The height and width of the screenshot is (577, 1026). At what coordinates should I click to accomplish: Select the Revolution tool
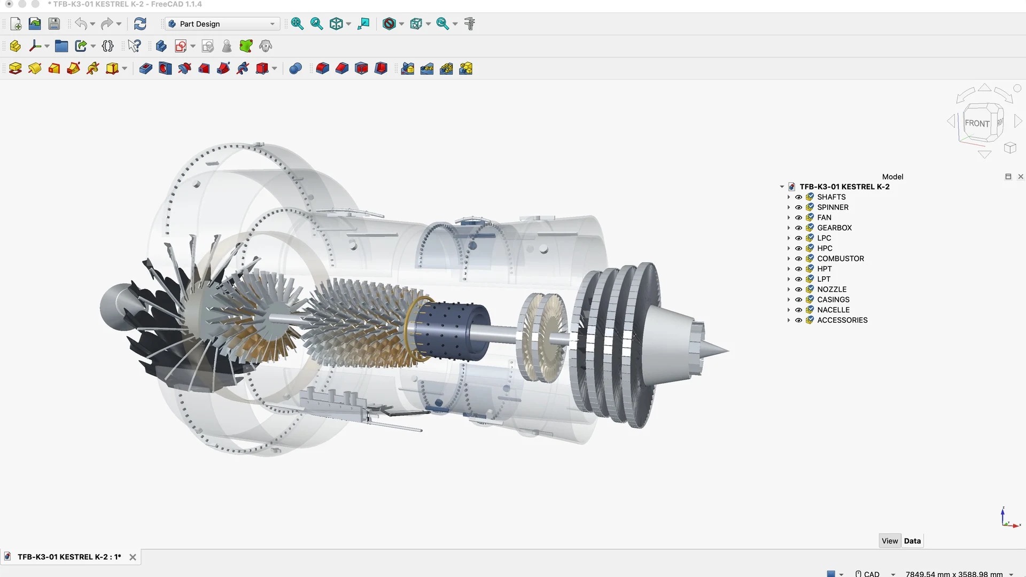coord(35,69)
